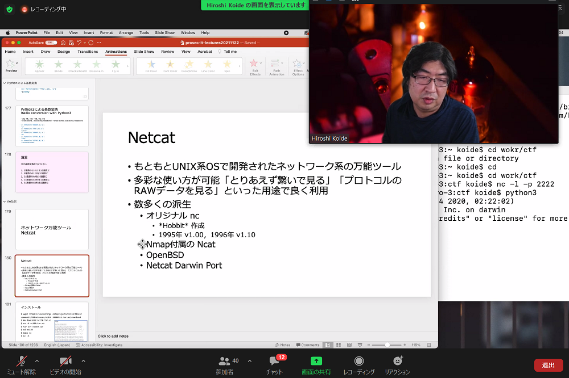Apply the Checkerboard animation effect
The width and height of the screenshot is (569, 378).
tap(77, 66)
